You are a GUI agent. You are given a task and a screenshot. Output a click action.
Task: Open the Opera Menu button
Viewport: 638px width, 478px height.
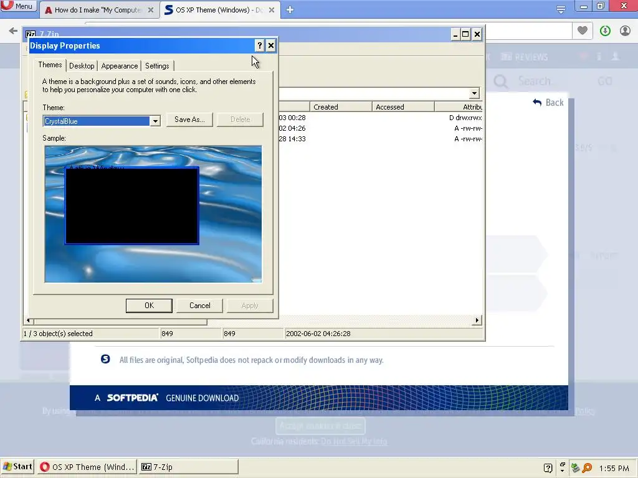point(18,6)
